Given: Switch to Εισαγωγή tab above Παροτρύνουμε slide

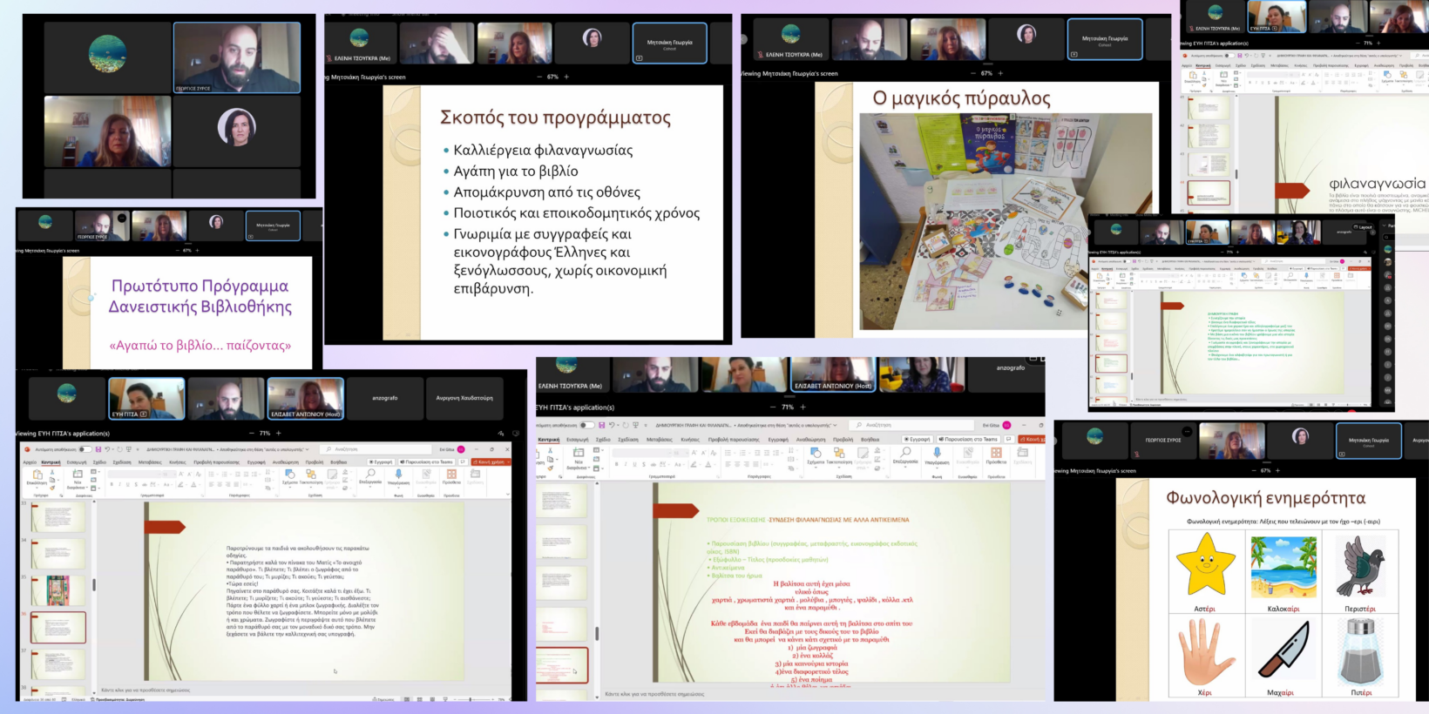Looking at the screenshot, I should 77,461.
